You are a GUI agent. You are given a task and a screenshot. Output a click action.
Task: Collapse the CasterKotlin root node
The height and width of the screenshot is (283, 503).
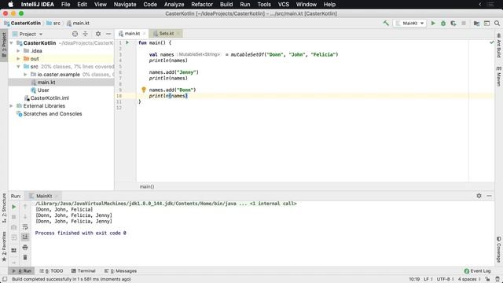(x=12, y=42)
